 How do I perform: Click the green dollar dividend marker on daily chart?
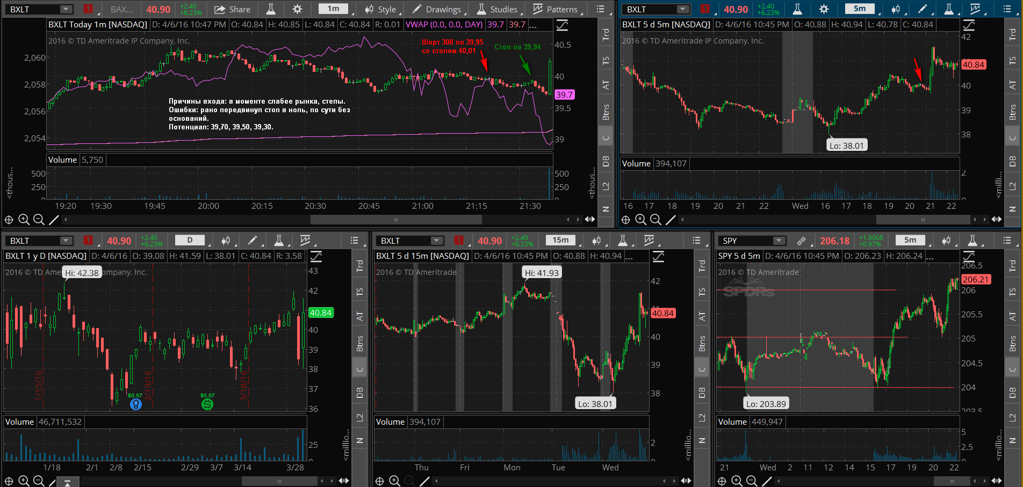point(207,404)
